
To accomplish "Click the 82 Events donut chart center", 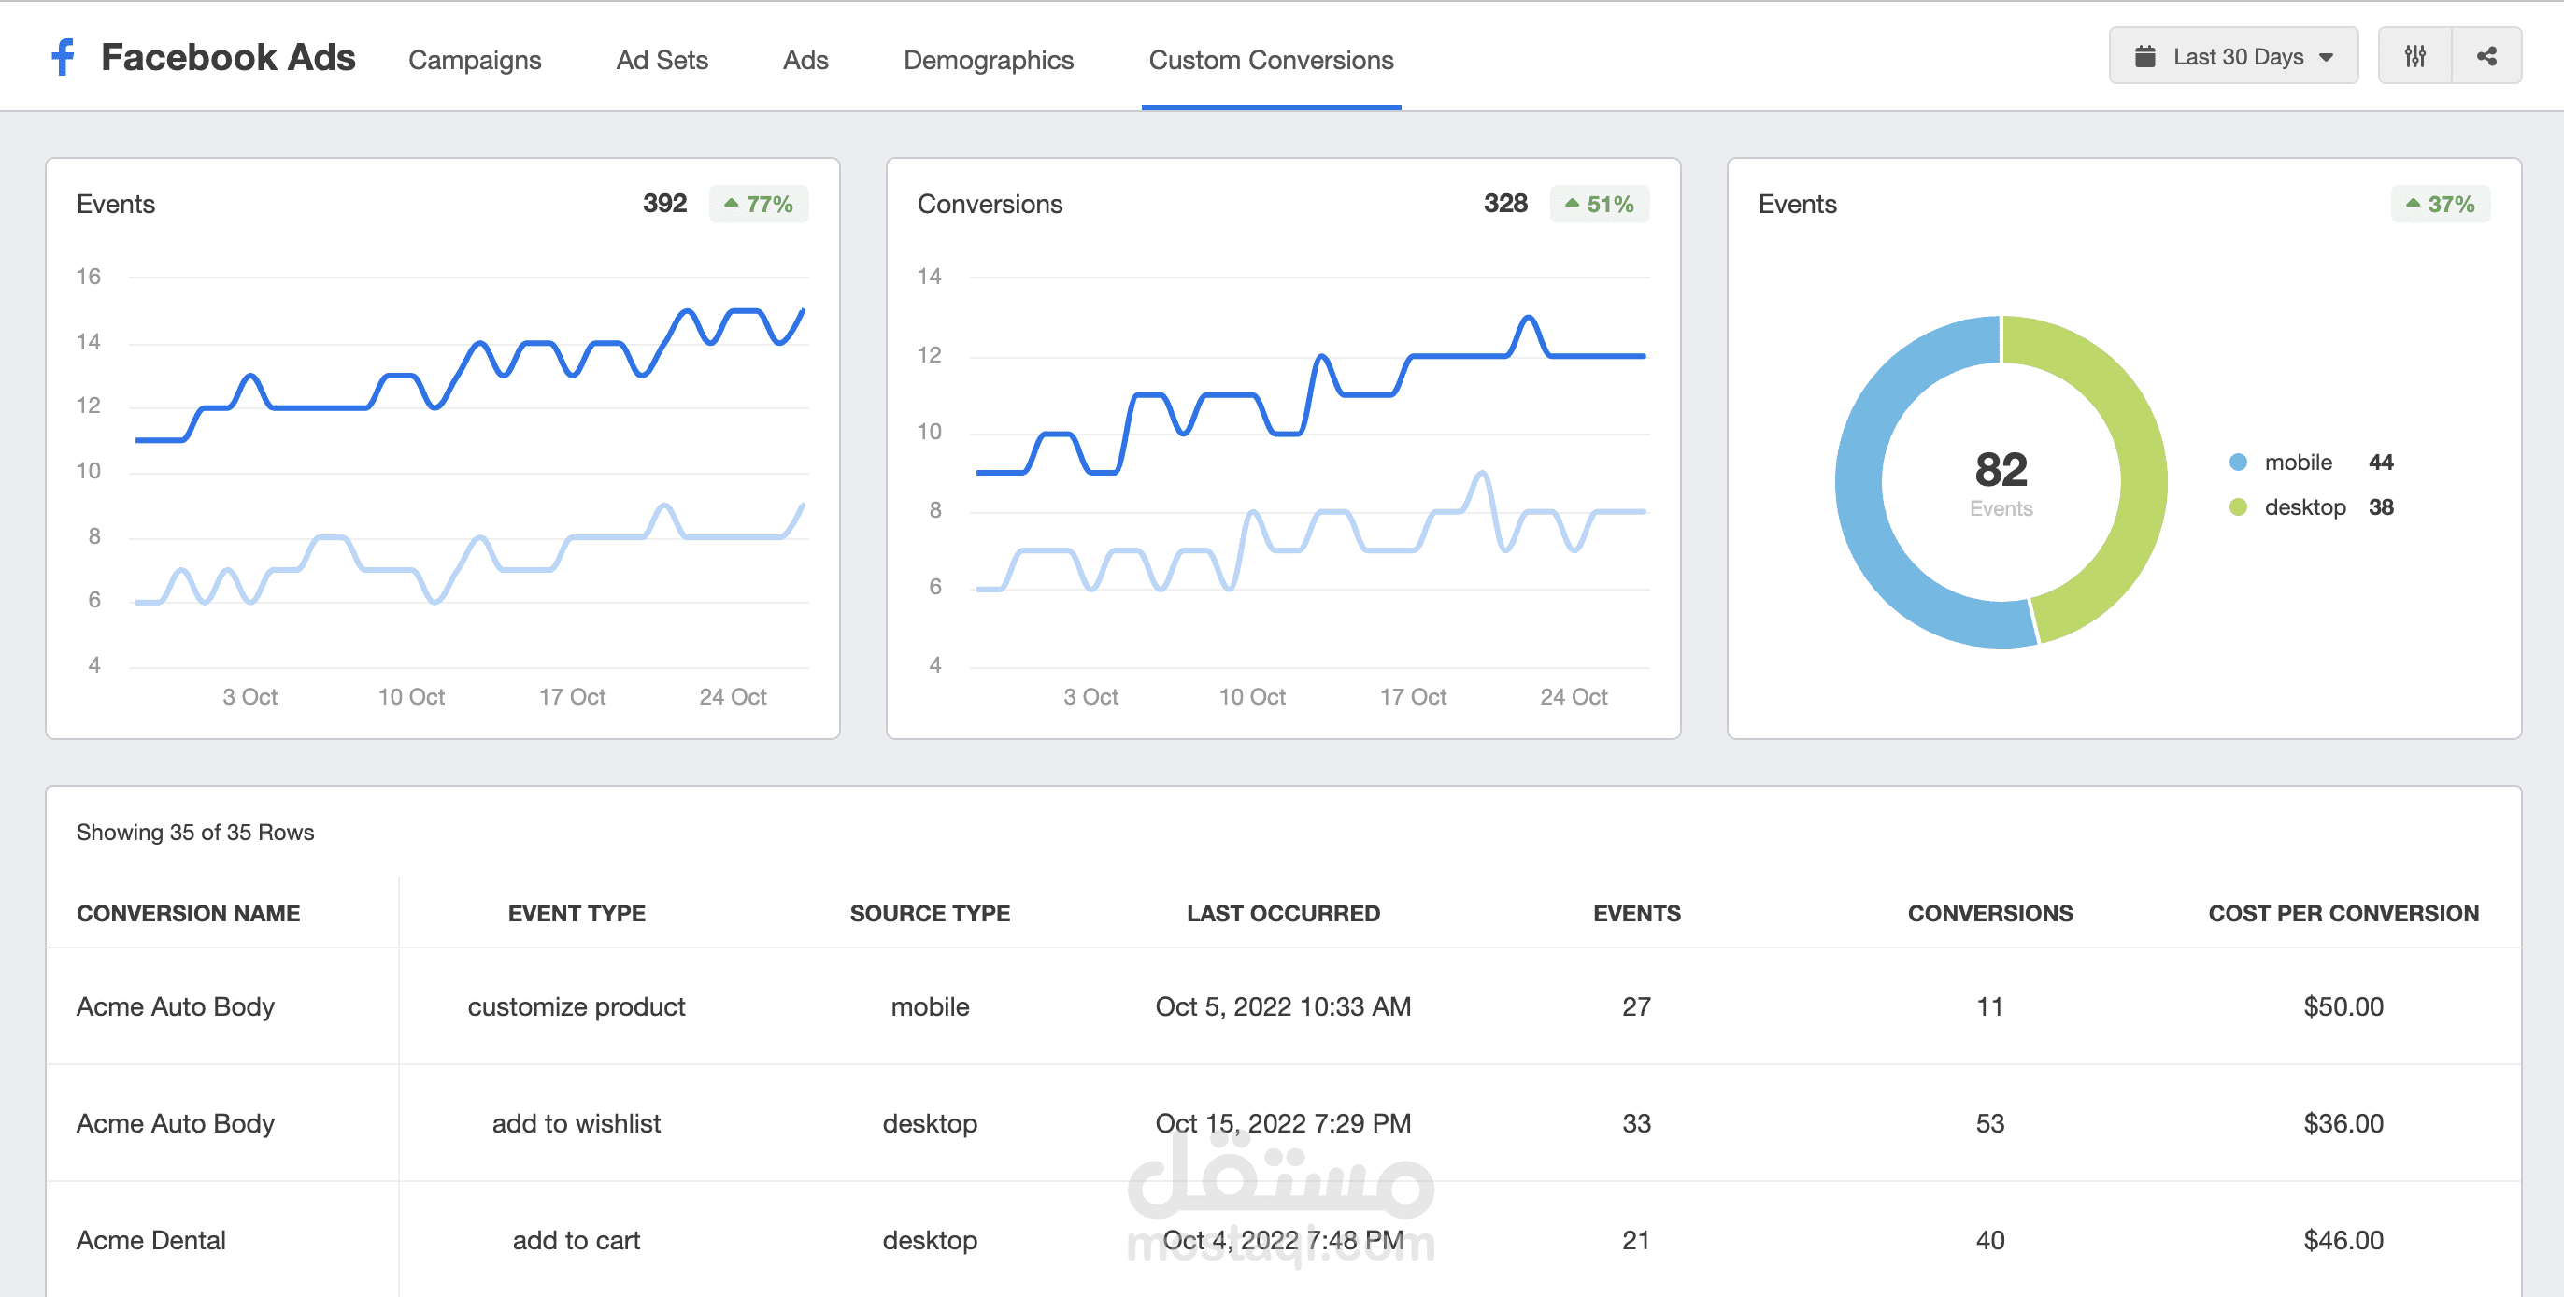I will 2000,482.
